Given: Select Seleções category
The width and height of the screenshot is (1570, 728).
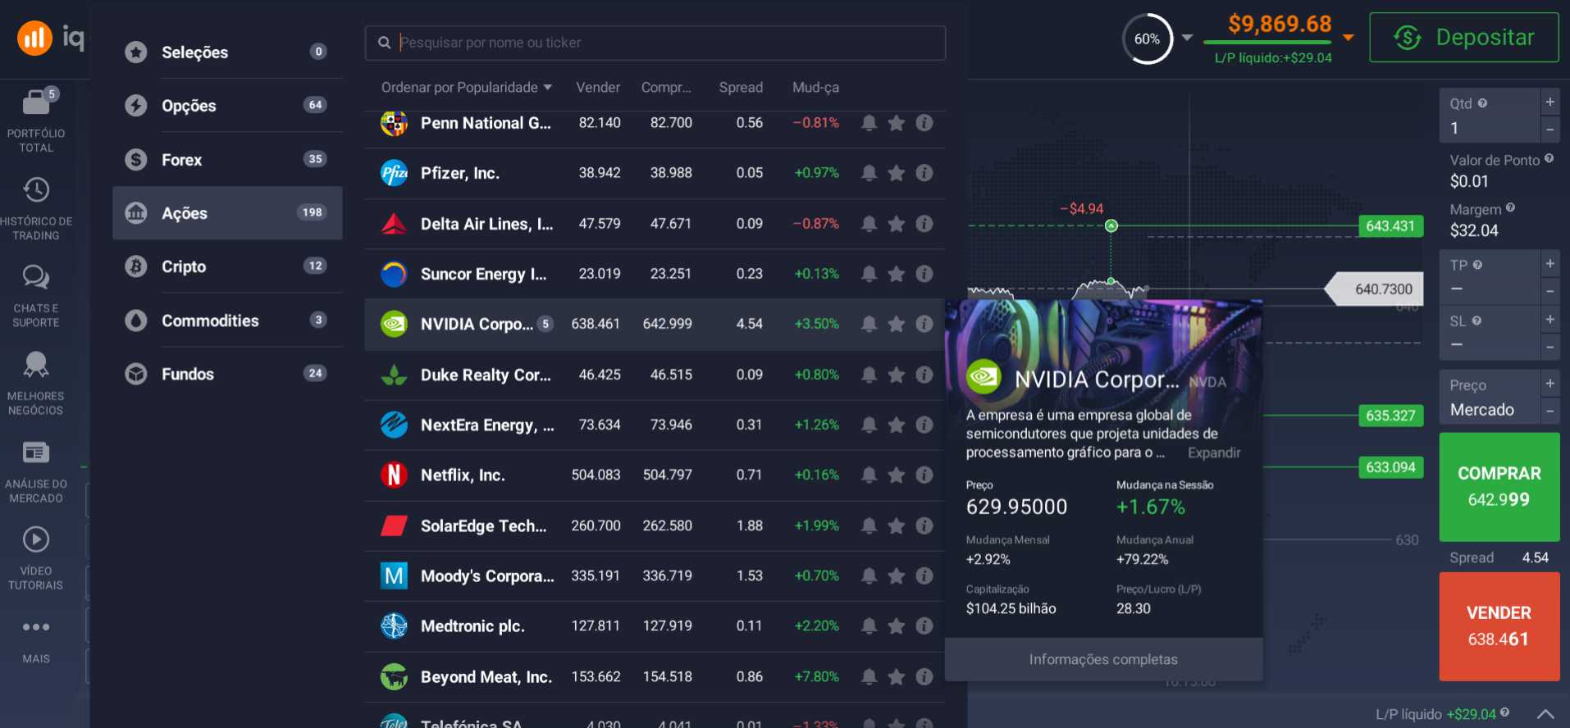Looking at the screenshot, I should click(227, 52).
